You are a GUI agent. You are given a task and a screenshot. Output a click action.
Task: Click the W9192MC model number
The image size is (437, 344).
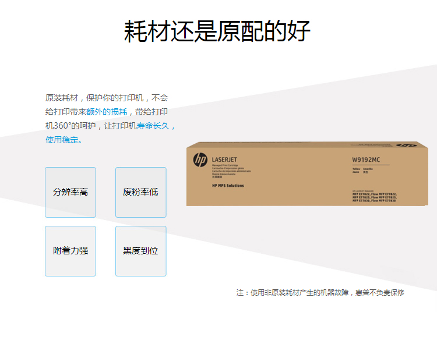[366, 159]
